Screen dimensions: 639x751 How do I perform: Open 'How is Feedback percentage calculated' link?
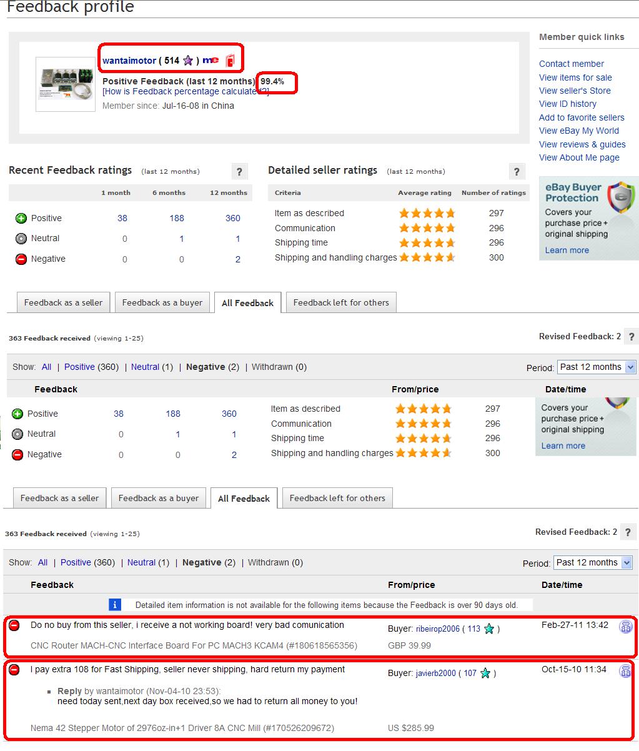click(x=186, y=91)
